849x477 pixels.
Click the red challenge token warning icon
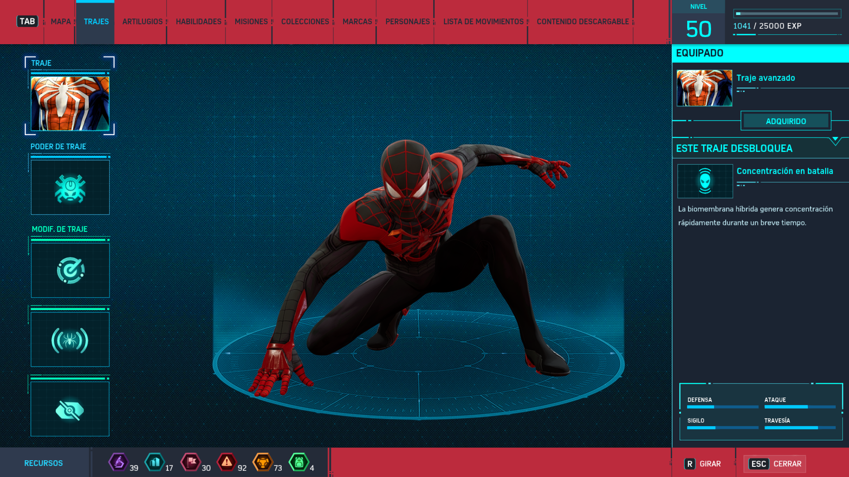tap(227, 462)
